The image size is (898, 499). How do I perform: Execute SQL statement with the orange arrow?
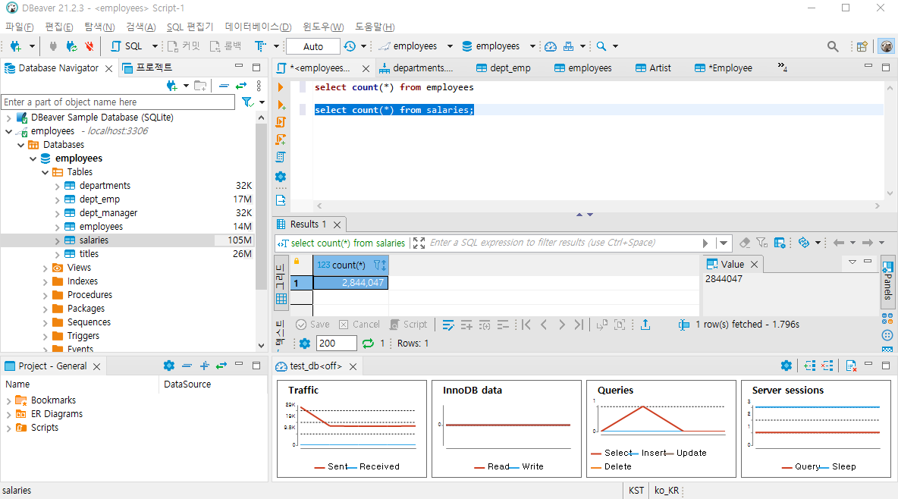coord(281,88)
